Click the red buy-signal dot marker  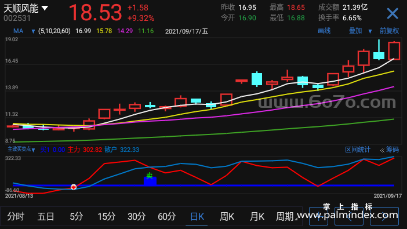(x=74, y=187)
